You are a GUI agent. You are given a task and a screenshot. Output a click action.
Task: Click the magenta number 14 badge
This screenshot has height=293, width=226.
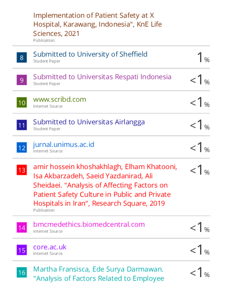tap(22, 228)
